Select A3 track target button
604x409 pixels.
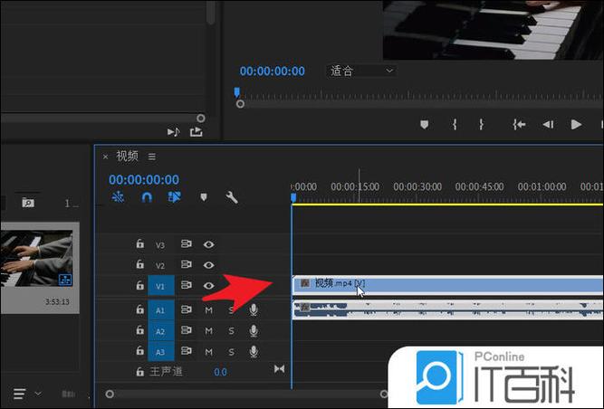point(160,351)
